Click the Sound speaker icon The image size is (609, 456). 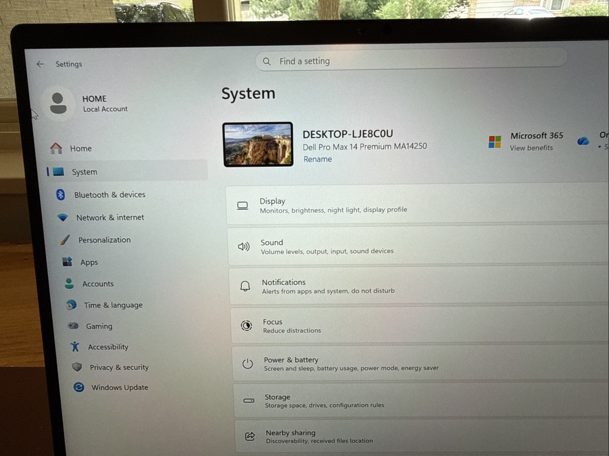pos(244,247)
